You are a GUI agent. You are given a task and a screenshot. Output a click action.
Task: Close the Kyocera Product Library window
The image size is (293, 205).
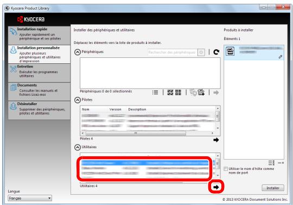(283, 7)
